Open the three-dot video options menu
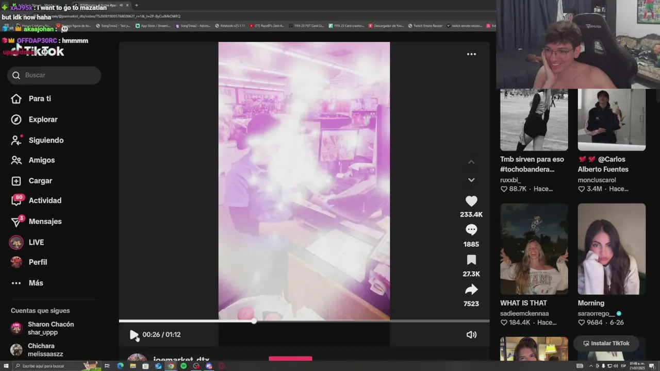This screenshot has width=660, height=371. click(x=471, y=54)
